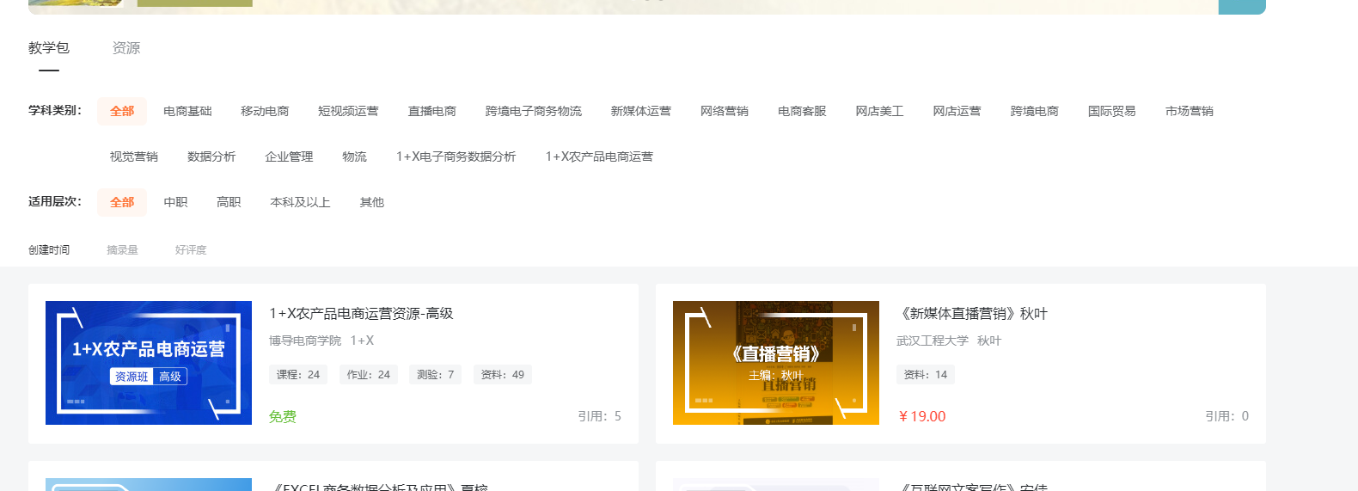The image size is (1358, 491).
Task: Filter by 市场营销 category
Action: [x=1189, y=111]
